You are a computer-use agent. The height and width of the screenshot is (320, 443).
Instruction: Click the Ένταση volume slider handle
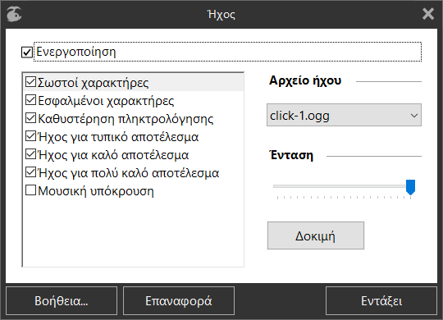click(410, 187)
